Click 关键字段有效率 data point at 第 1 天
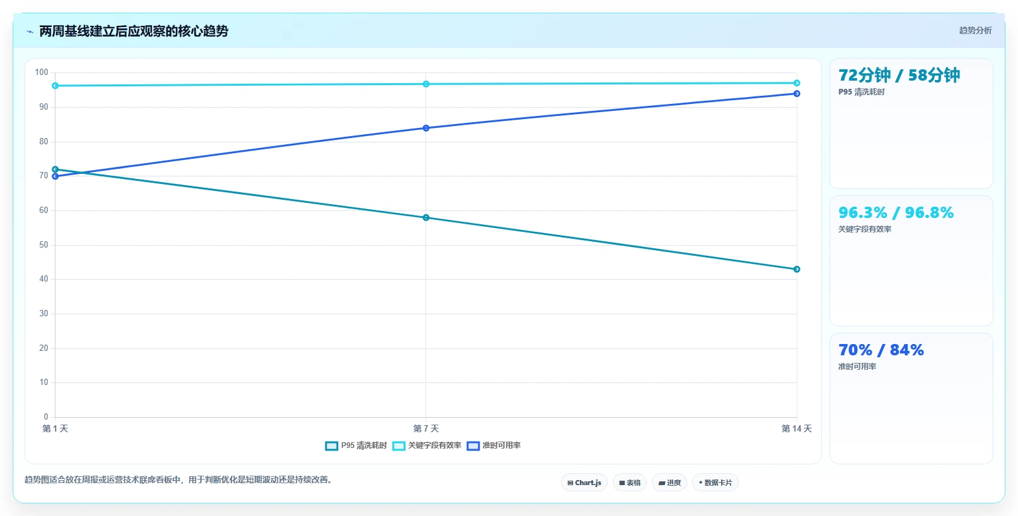 (55, 86)
